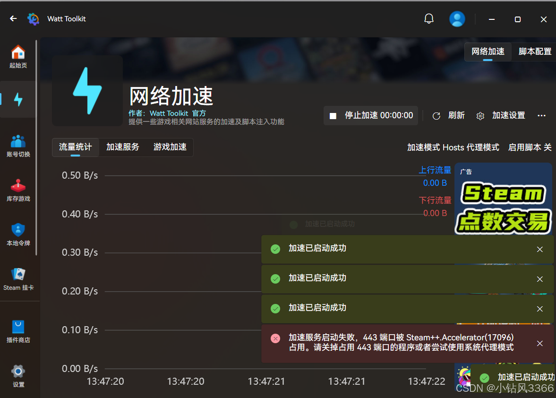Click the 0.50 B/s axis label
This screenshot has height=398, width=556.
(80, 175)
